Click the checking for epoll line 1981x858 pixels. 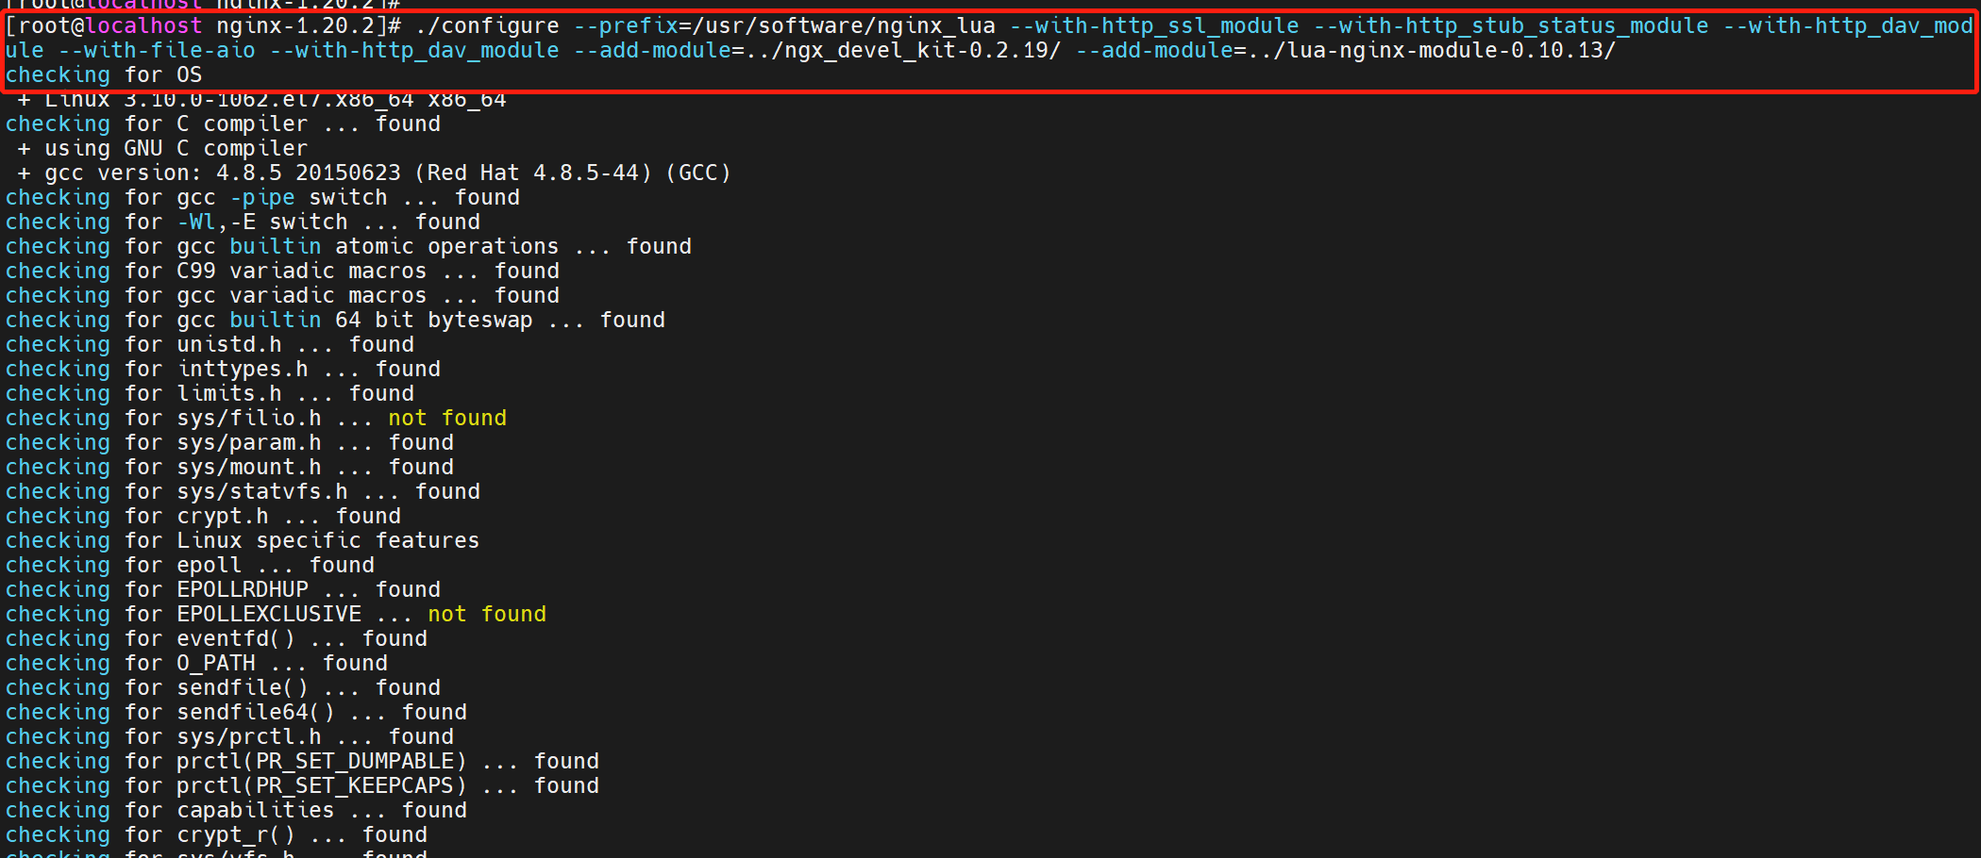[190, 566]
